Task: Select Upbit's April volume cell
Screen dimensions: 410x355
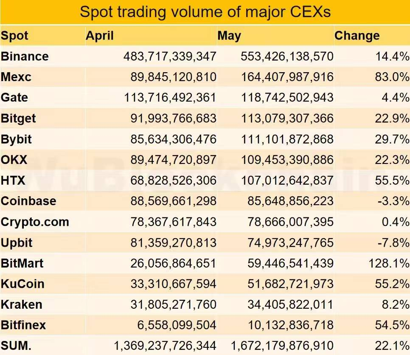Action: coord(173,242)
